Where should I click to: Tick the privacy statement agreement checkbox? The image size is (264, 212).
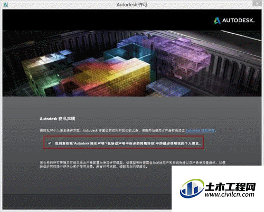pos(49,143)
